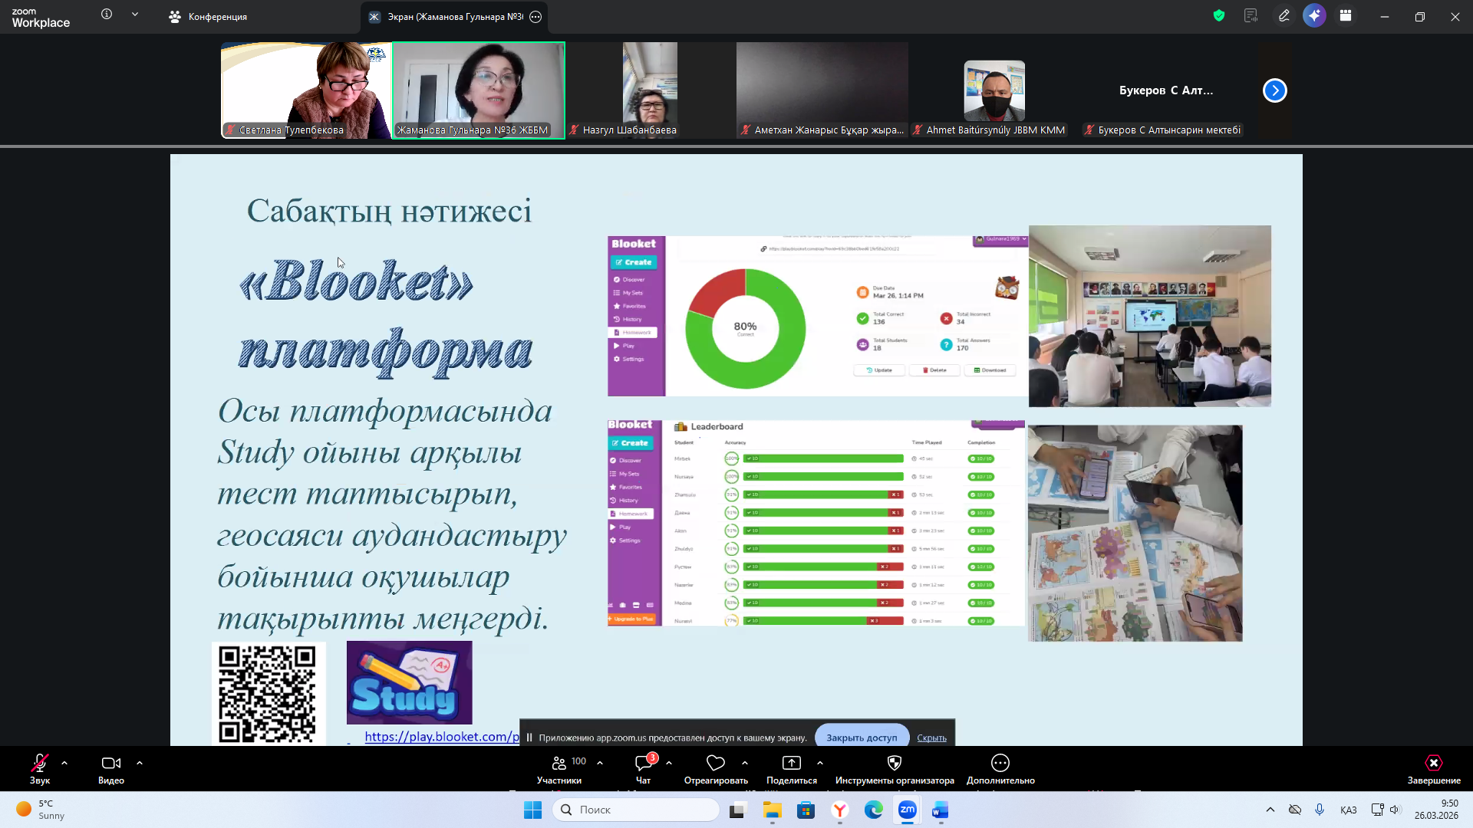Expand audio options arrow next to Звук

click(x=64, y=763)
